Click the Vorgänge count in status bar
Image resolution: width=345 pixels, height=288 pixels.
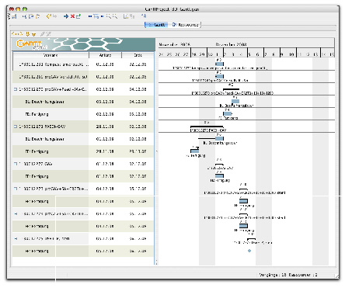pyautogui.click(x=273, y=275)
